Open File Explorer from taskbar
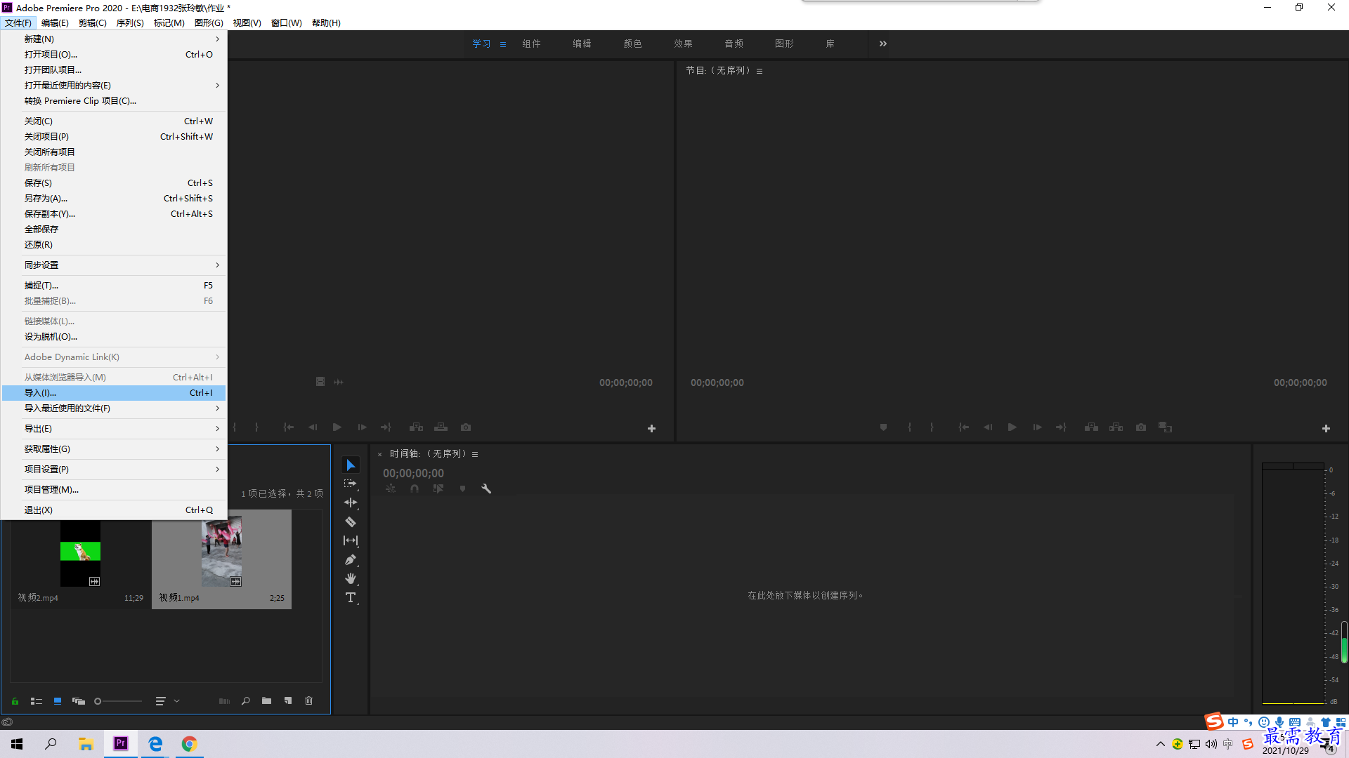Screen dimensions: 1349x758 (x=86, y=744)
